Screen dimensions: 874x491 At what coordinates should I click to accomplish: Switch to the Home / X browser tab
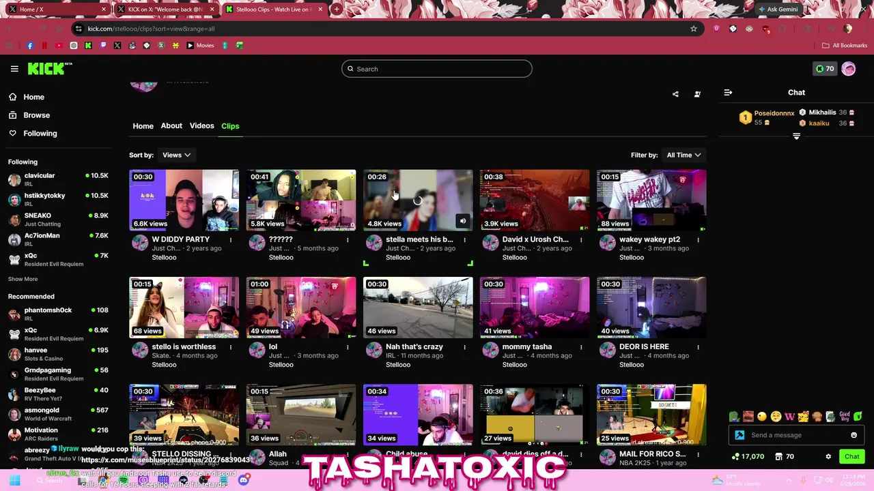point(57,10)
